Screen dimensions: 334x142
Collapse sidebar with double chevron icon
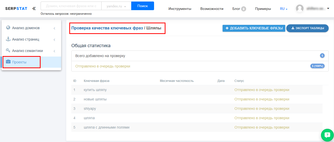pyautogui.click(x=34, y=8)
